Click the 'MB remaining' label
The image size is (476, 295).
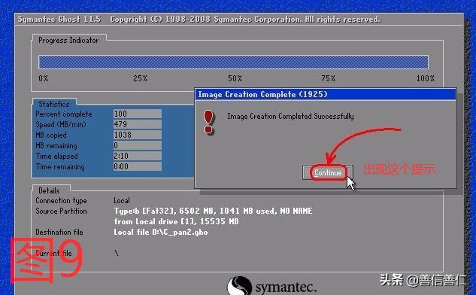click(x=56, y=146)
